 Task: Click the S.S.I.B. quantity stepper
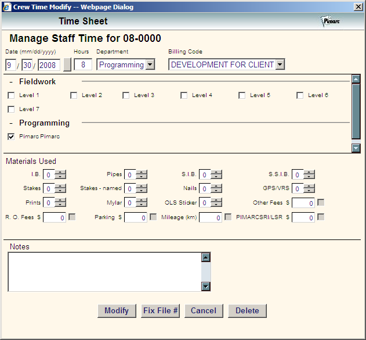point(309,174)
